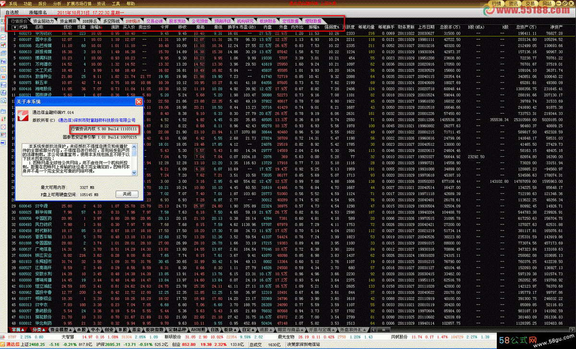Viewport: 576px width, 349px height.
Task: Open the 深圳市财富趋势科技股份有限公司 link
Action: (x=98, y=121)
